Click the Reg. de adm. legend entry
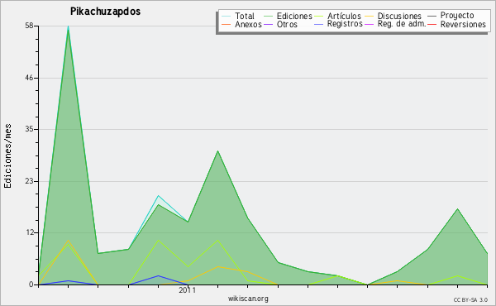Viewport: 496px width, 306px height. [x=402, y=24]
